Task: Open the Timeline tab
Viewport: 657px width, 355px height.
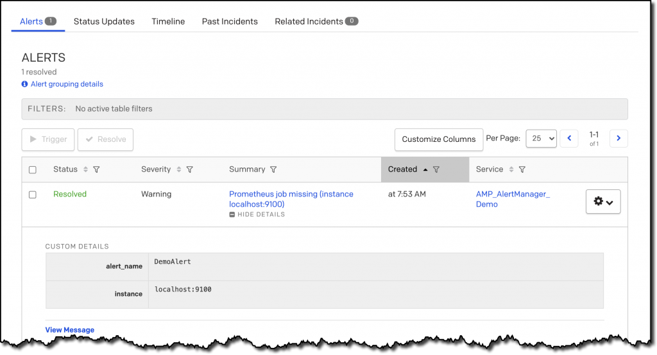Action: 168,21
